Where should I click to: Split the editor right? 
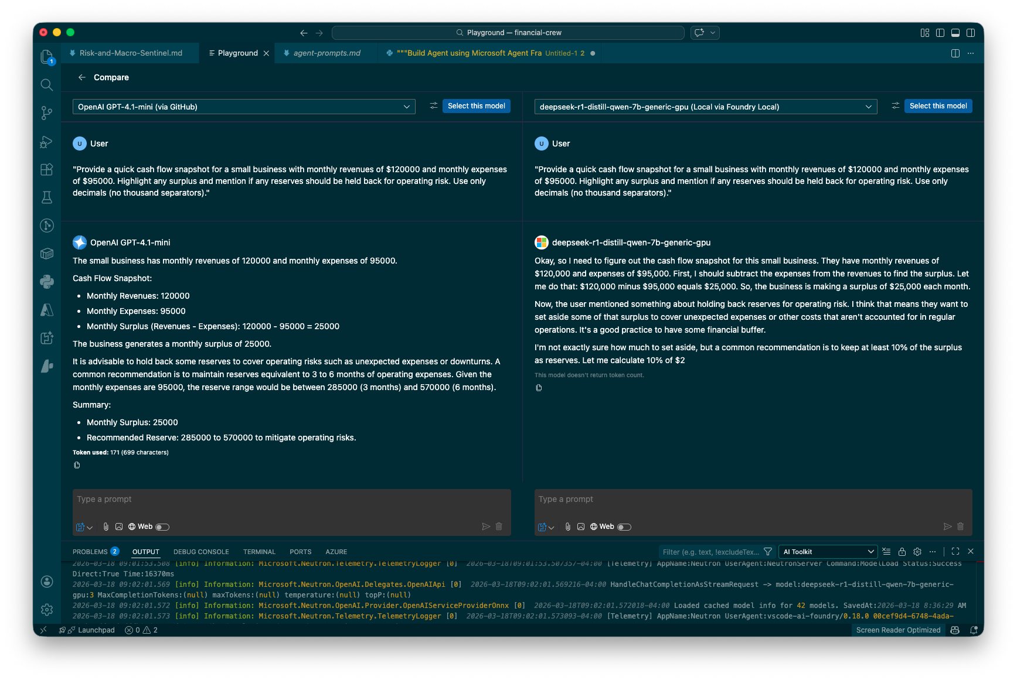coord(955,53)
